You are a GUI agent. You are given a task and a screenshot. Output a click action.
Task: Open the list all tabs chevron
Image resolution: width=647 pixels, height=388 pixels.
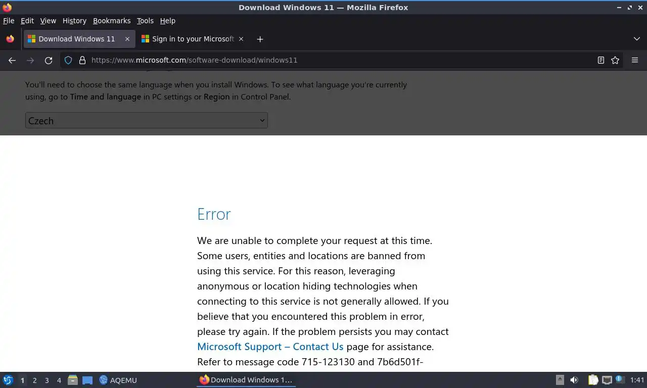[x=636, y=39]
